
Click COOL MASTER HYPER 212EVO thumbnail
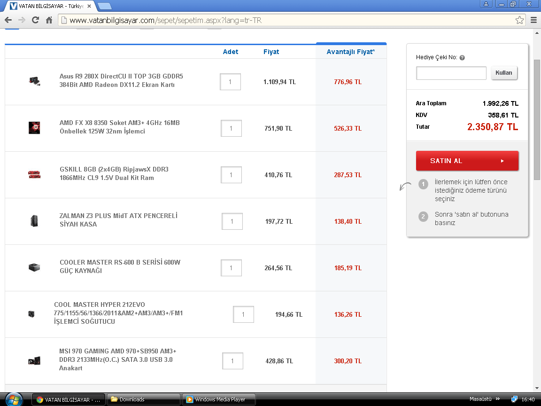31,314
